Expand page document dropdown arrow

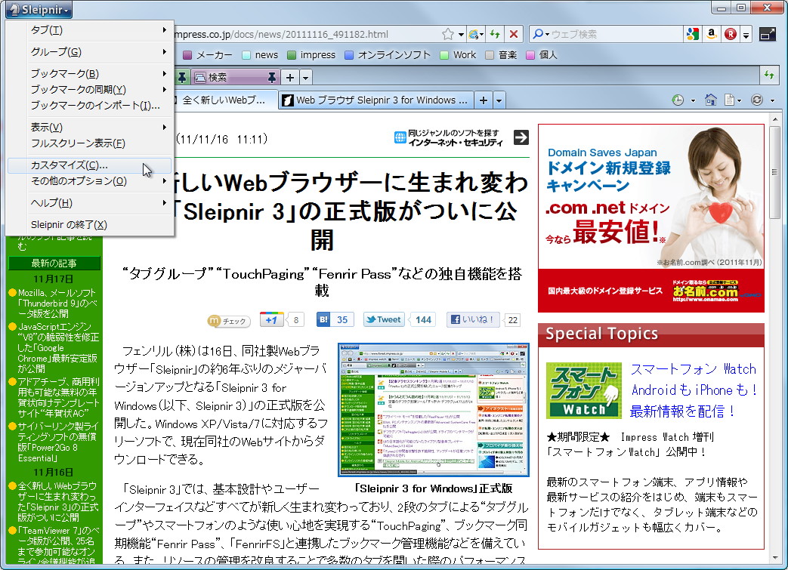click(739, 100)
